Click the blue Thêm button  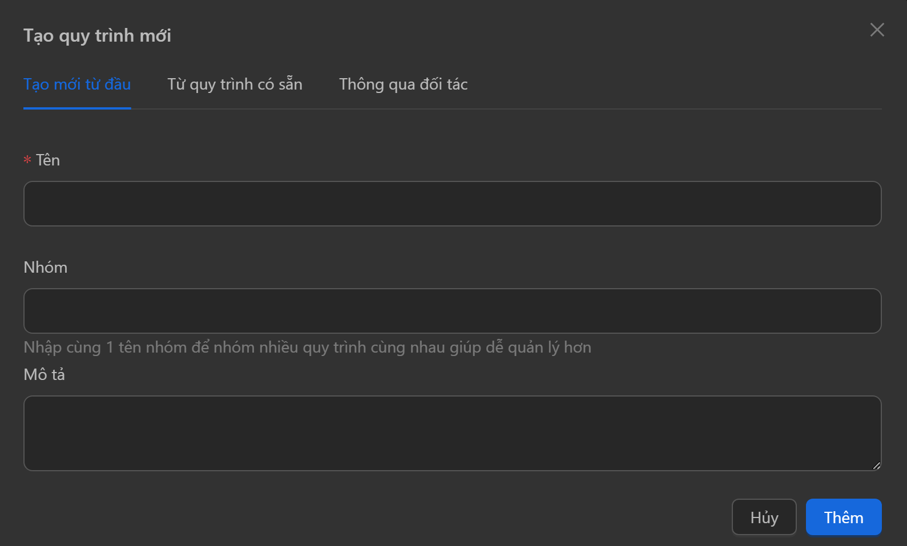(843, 517)
